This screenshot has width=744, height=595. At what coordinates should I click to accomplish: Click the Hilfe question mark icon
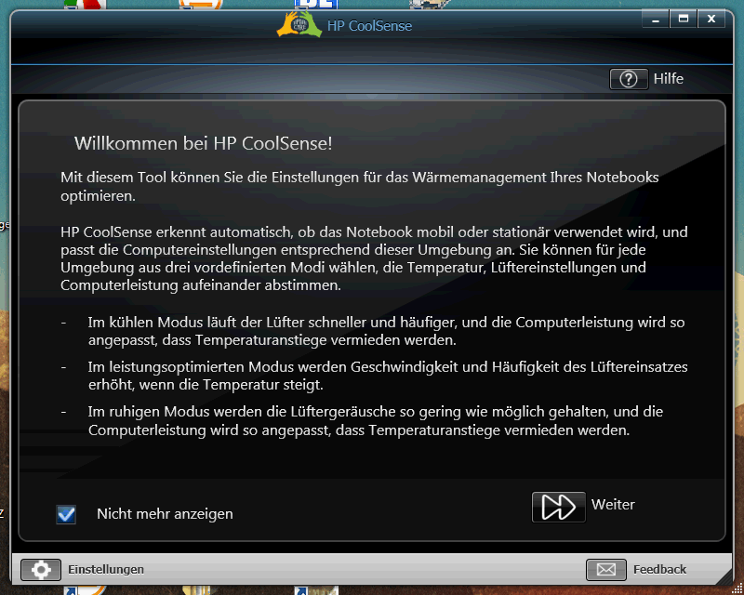point(629,79)
